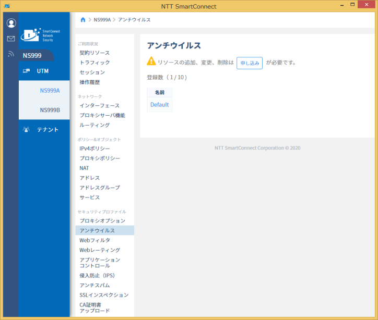The image size is (378, 320).
Task: Click NTT SmartConnect Corporation © 2020 footer
Action: 257,148
